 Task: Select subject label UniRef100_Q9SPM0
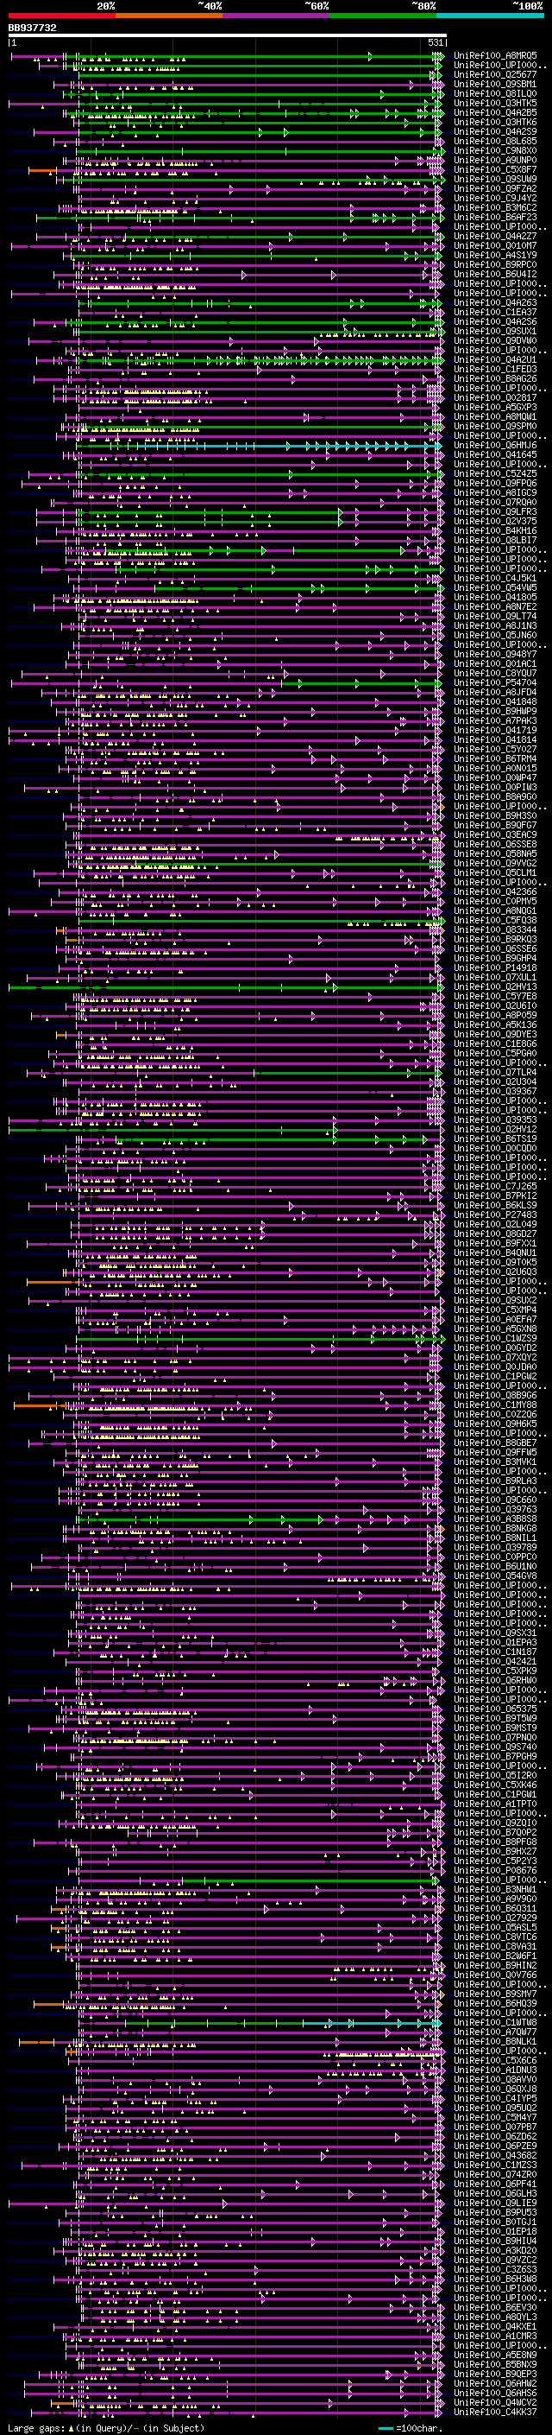(495, 427)
